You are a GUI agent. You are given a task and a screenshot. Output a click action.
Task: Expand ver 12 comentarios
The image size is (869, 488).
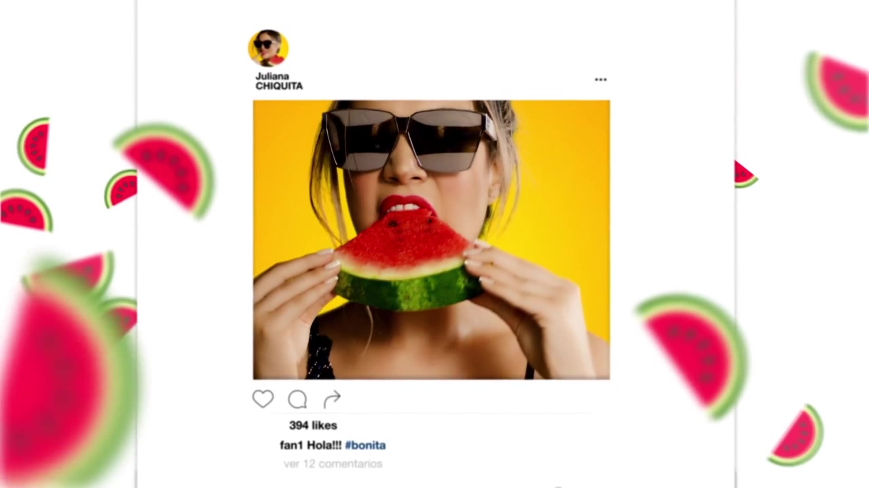tap(333, 464)
